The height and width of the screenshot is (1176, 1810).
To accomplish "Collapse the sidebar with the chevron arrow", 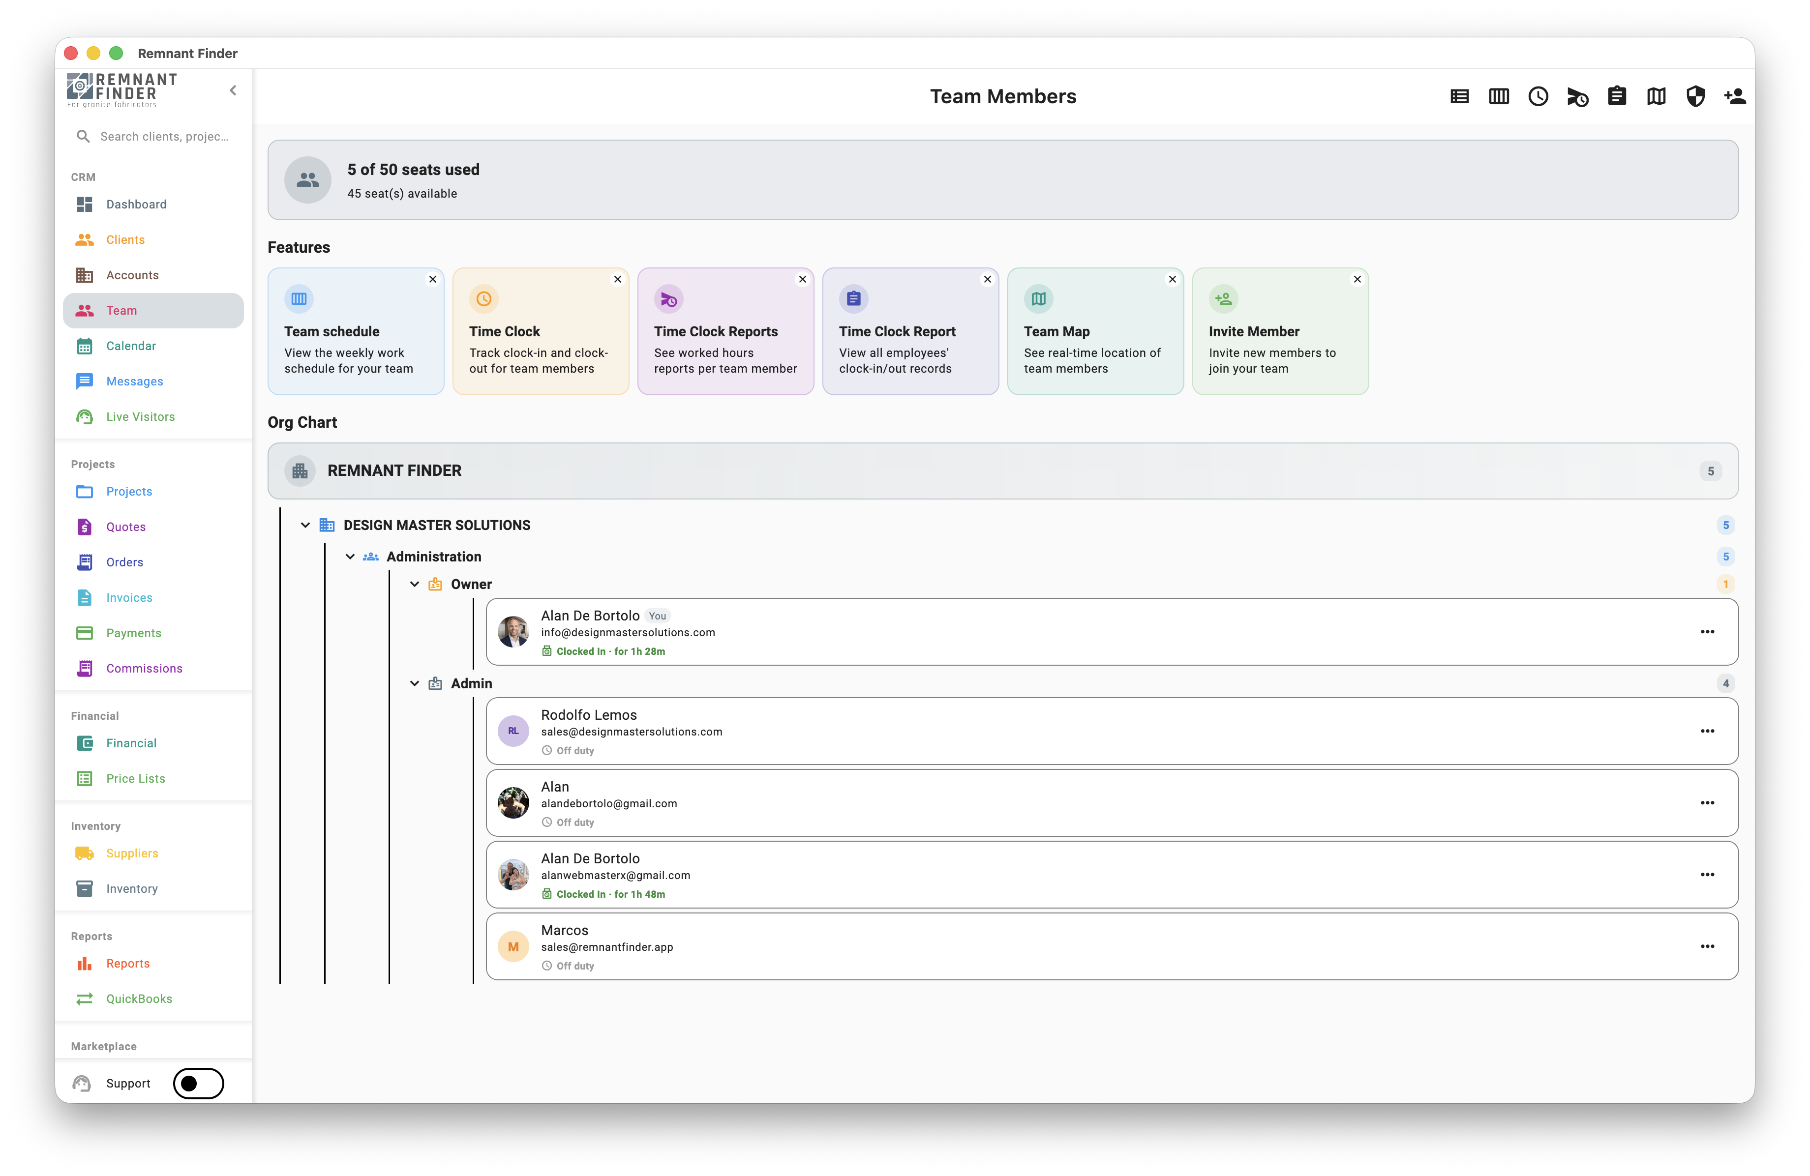I will tap(233, 89).
